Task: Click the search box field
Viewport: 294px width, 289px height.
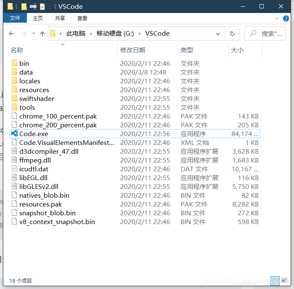Action: tap(265, 34)
